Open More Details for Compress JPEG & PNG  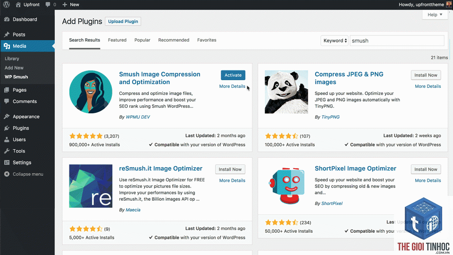pos(428,86)
